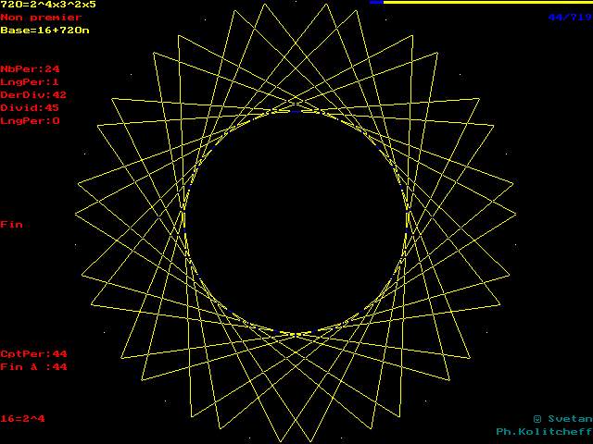Image resolution: width=593 pixels, height=444 pixels.
Task: Click the © Svetan credit text
Action: 560,418
